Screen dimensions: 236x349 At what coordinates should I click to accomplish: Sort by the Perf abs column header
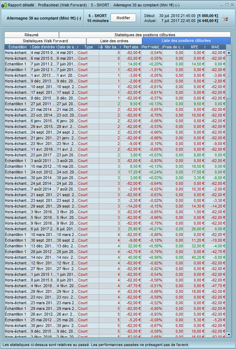(x=131, y=47)
